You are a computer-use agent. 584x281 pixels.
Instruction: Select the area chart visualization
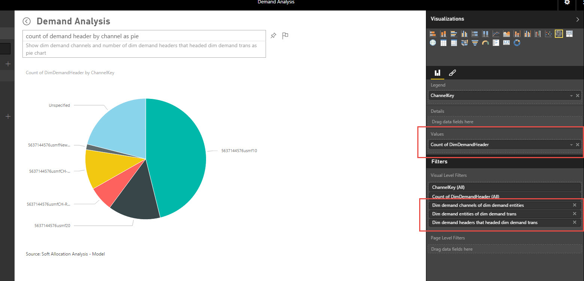click(506, 34)
